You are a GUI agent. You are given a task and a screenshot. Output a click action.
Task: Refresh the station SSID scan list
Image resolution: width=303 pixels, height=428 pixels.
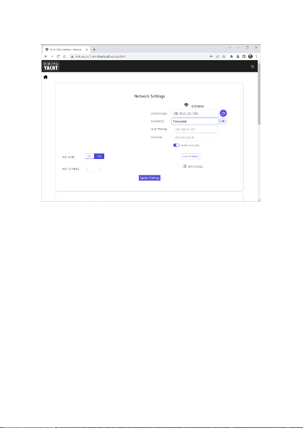tap(223, 113)
